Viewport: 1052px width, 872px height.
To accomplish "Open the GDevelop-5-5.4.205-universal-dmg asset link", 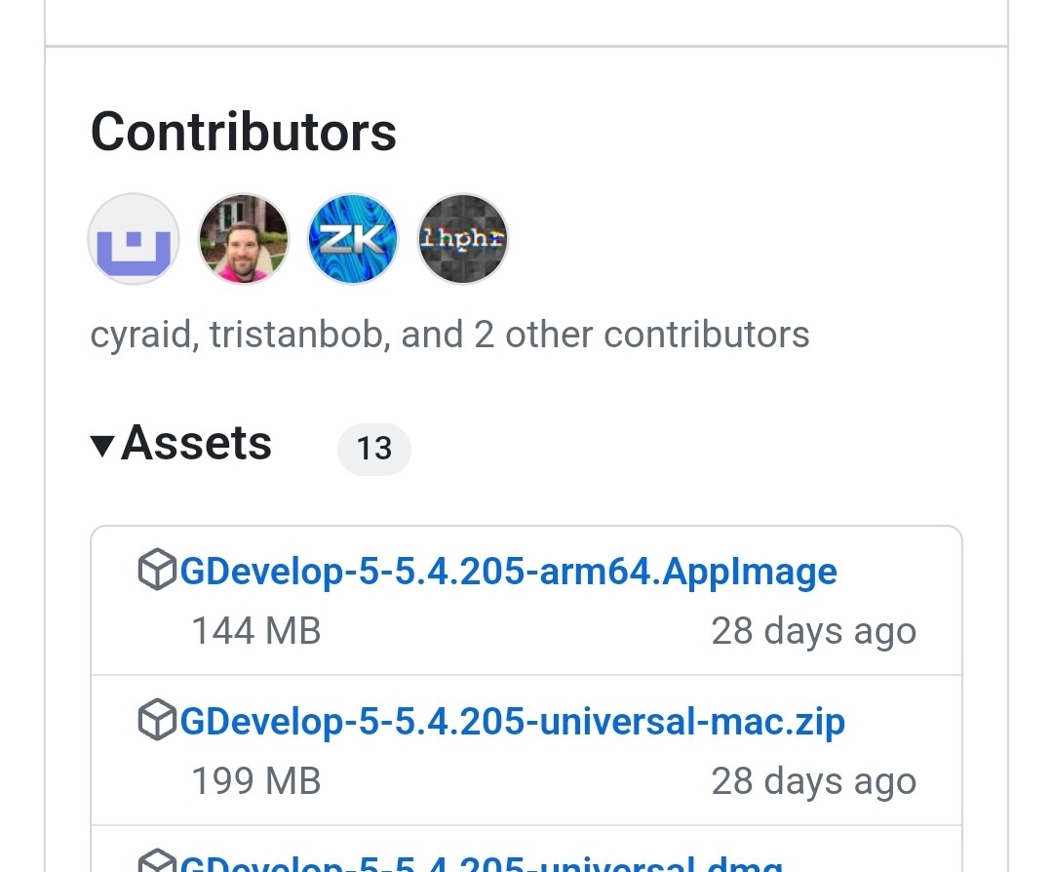I will (x=481, y=864).
